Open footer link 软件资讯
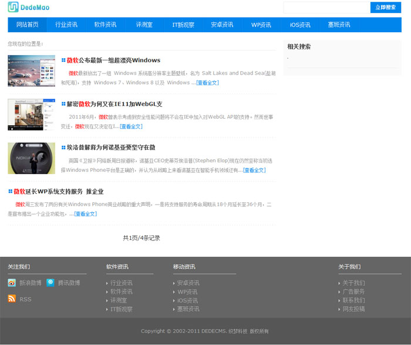 pos(121,292)
